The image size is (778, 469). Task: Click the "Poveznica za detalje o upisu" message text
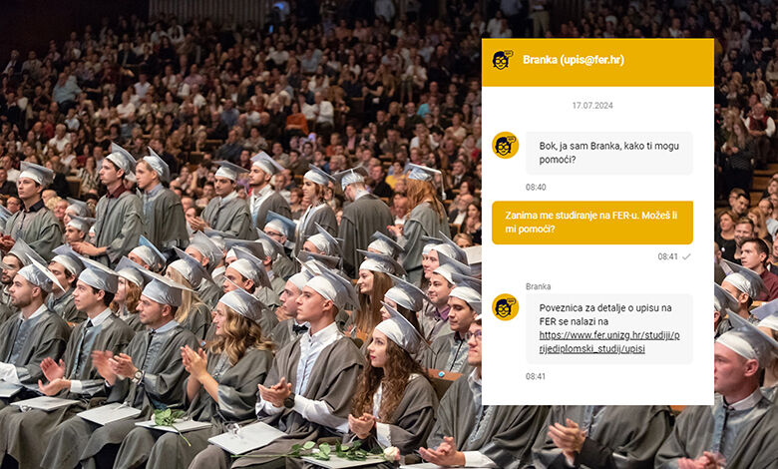pos(604,314)
